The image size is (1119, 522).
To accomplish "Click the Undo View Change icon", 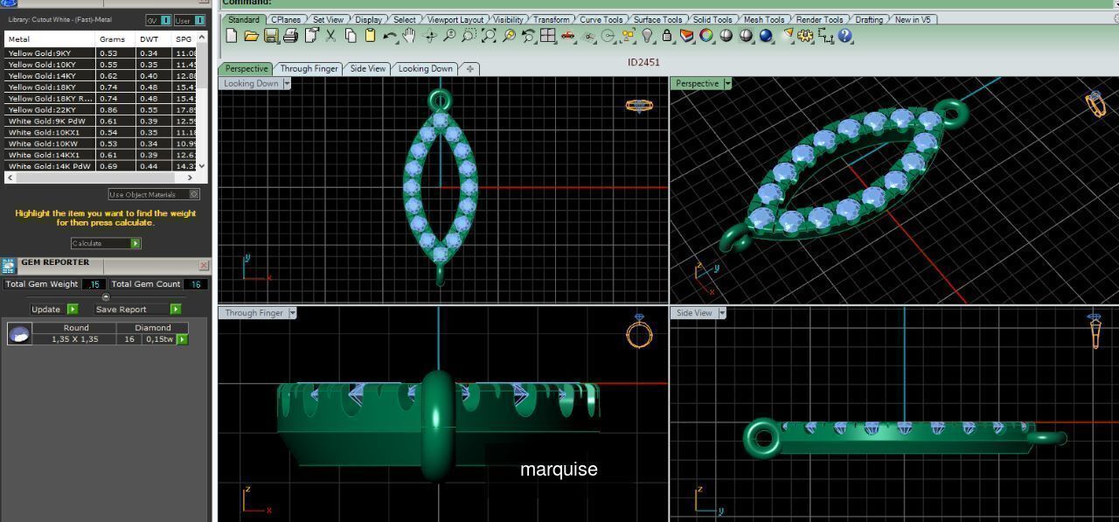I will click(x=528, y=36).
